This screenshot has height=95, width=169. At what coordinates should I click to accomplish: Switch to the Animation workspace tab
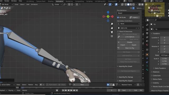click(x=59, y=1)
